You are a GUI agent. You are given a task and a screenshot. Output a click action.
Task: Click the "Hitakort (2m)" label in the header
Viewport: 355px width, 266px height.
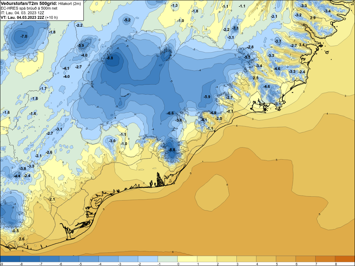(69, 4)
